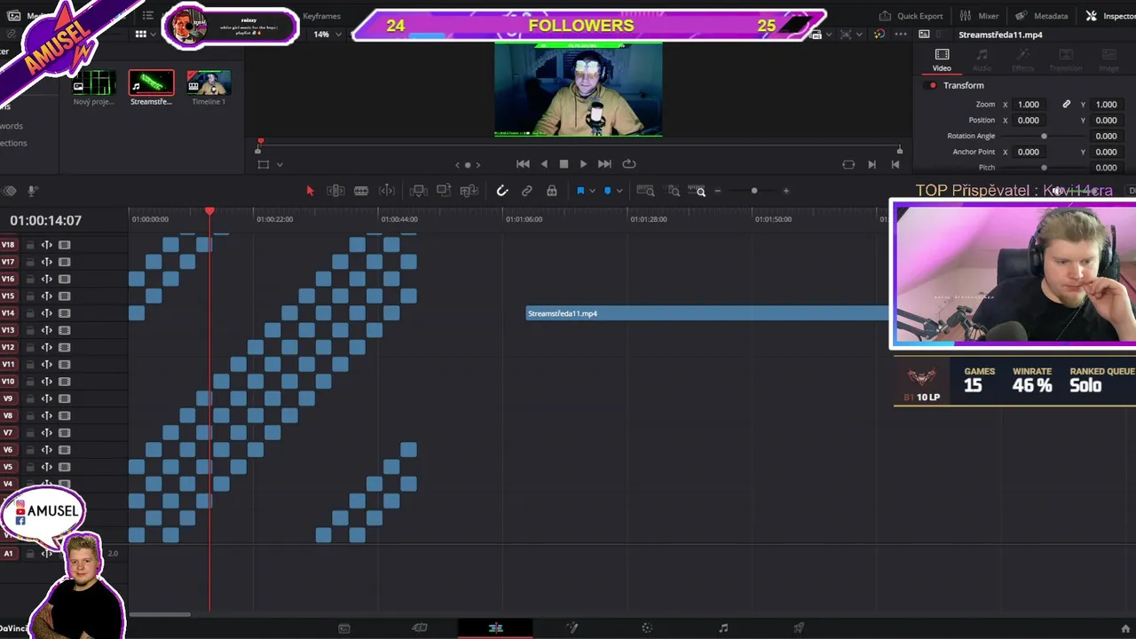Screen dimensions: 1136x639
Task: Select the Streamstředa11.mp4 clip on timeline
Action: pos(707,313)
